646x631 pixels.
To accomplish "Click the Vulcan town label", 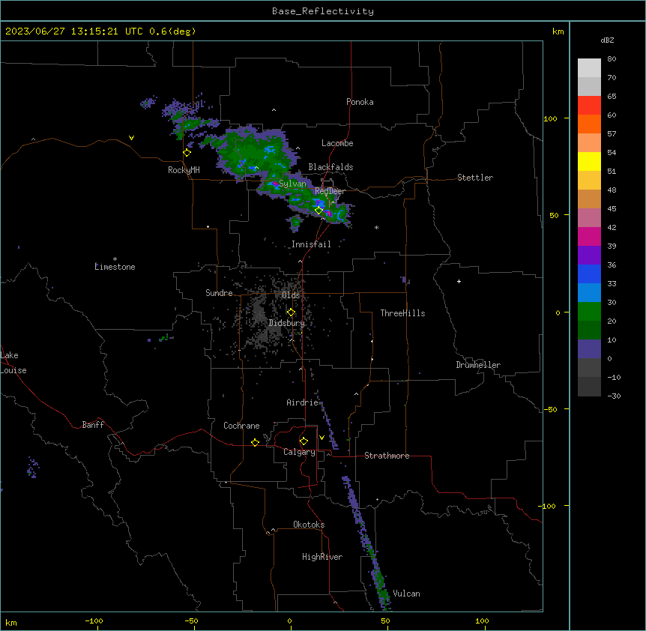I will tap(407, 594).
